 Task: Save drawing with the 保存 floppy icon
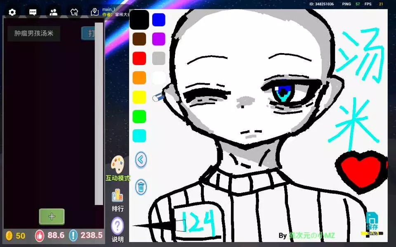tap(372, 221)
